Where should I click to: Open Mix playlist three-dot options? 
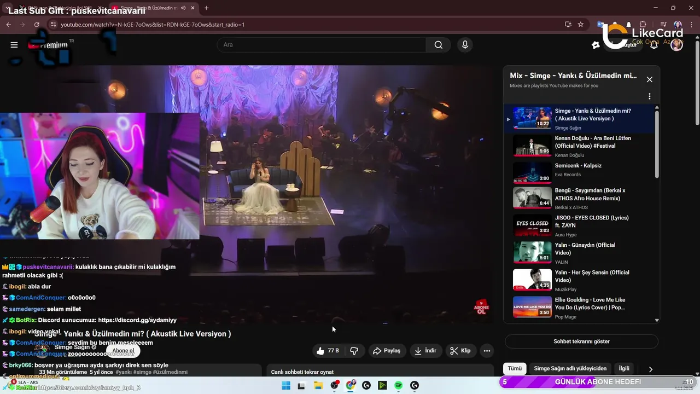coord(650,96)
